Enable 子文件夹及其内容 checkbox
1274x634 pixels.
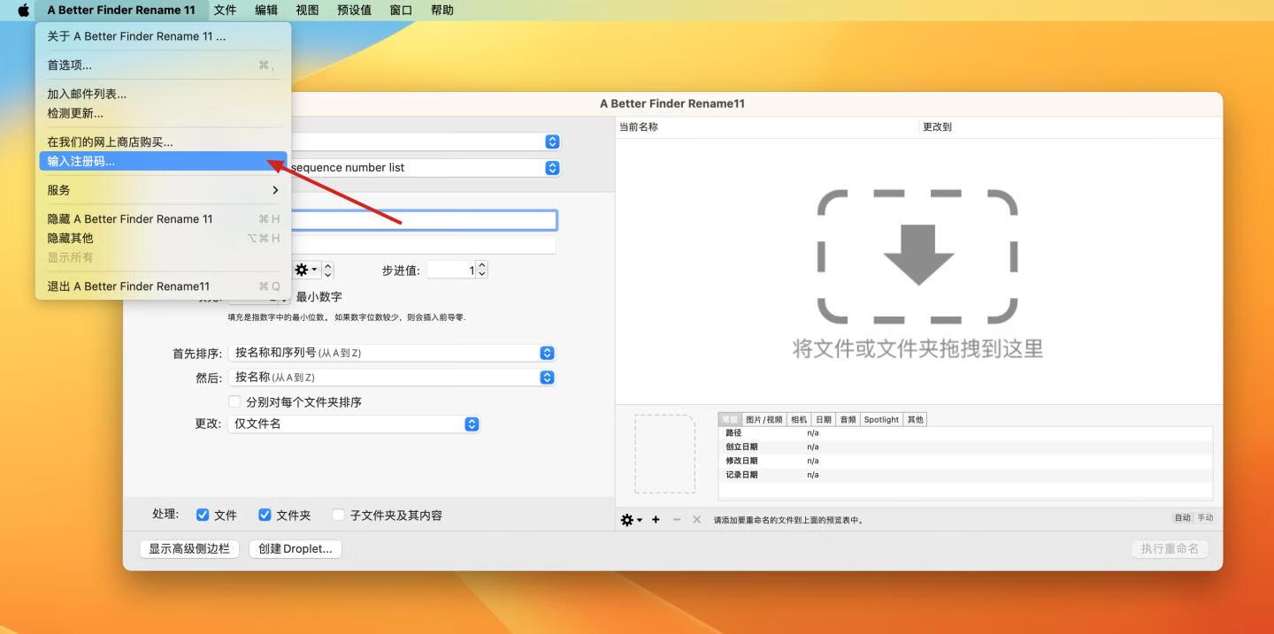(338, 515)
